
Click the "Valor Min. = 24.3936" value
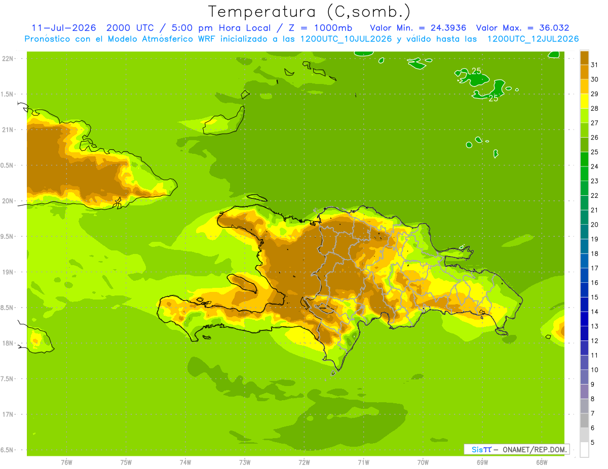[x=418, y=28]
